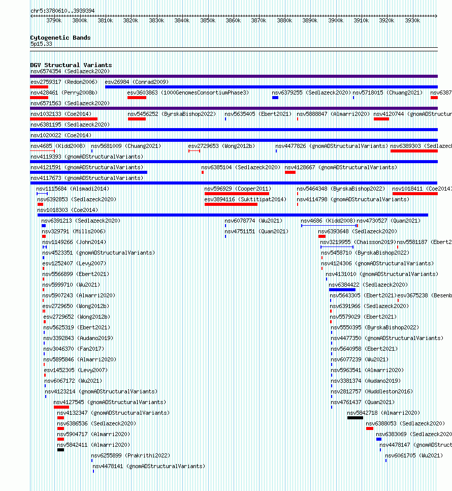Image resolution: width=452 pixels, height=491 pixels.
Task: Click the esv26984 (Conrad2009) label
Action: coord(137,82)
